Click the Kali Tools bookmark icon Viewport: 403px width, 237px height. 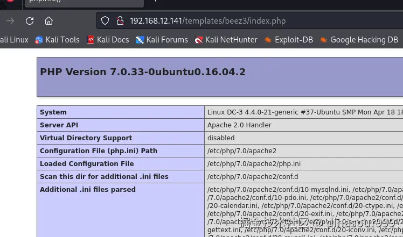[39, 40]
